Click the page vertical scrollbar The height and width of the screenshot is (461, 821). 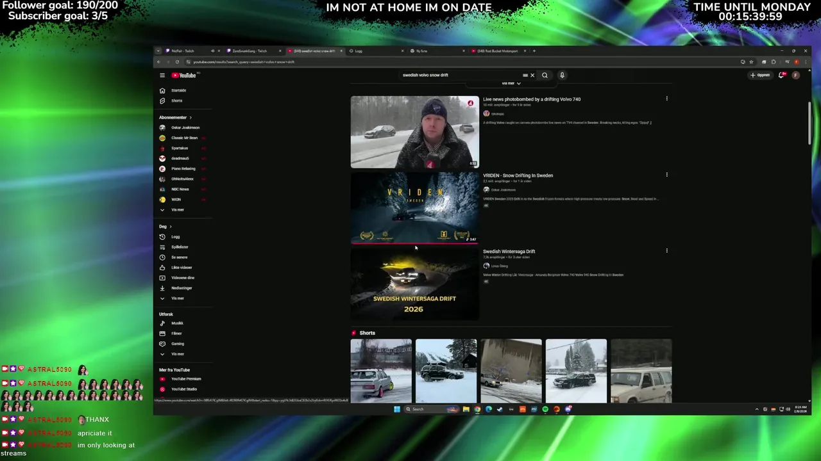[809, 123]
